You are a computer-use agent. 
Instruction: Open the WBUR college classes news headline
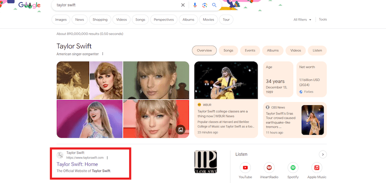click(223, 113)
